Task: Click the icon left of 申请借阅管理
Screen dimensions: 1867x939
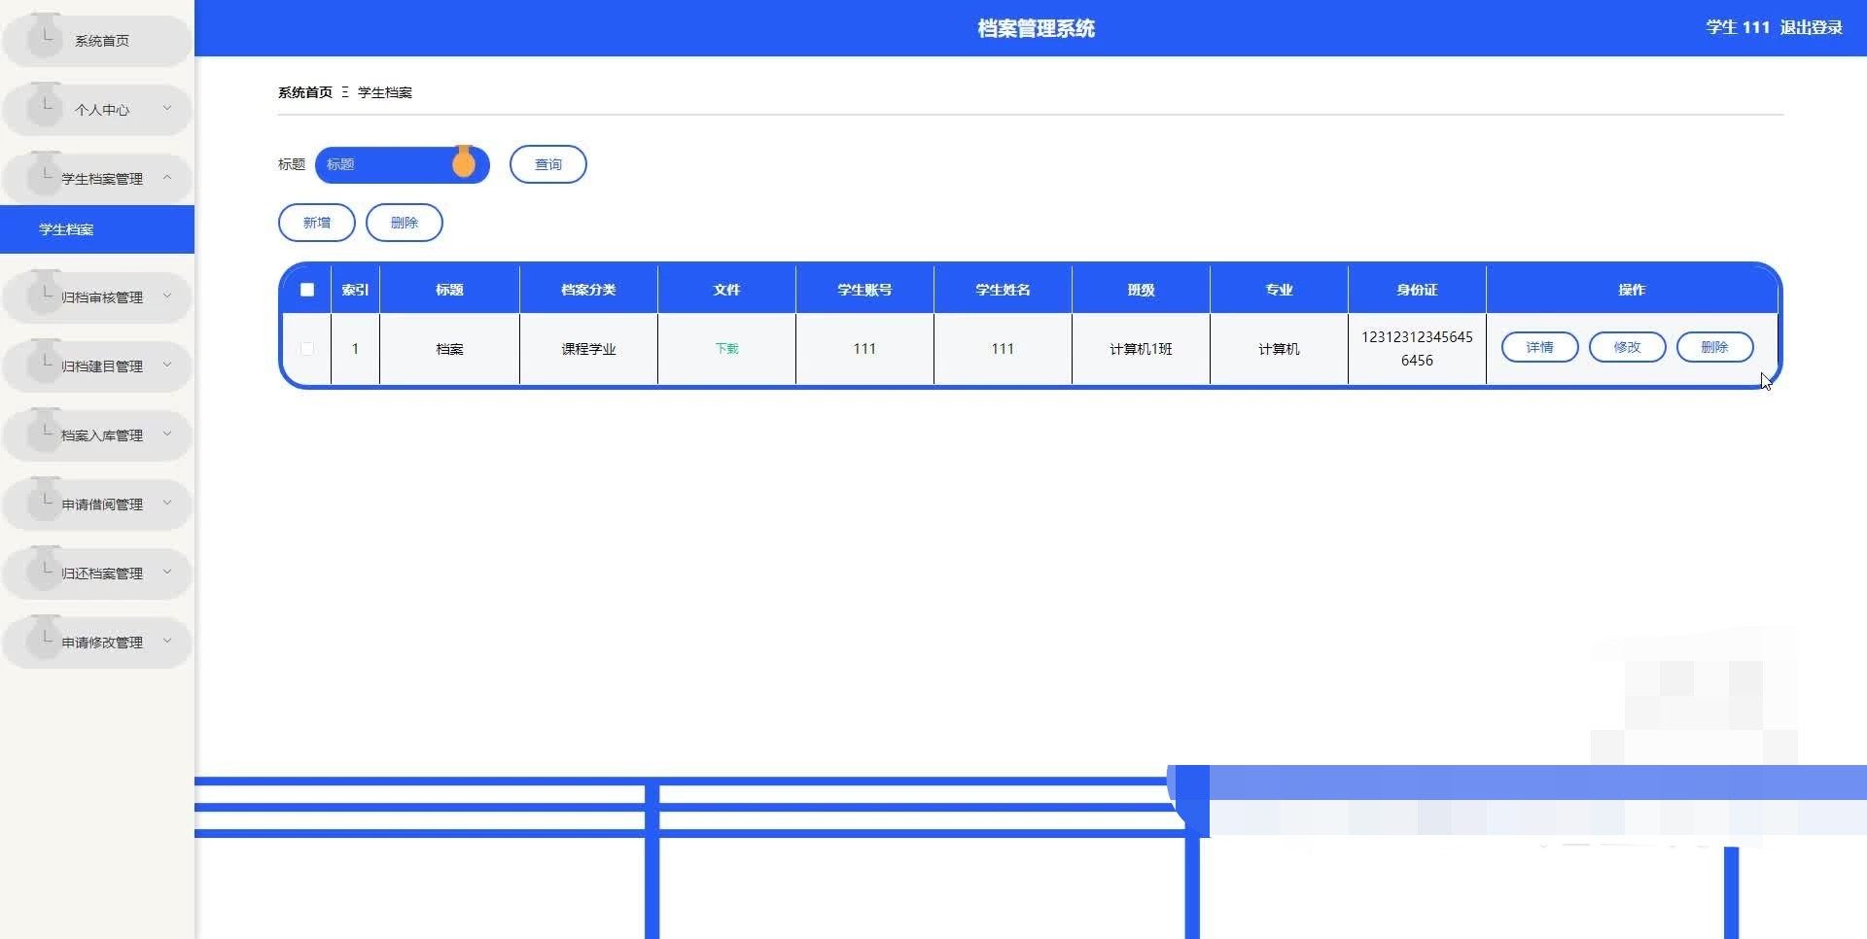Action: click(x=45, y=501)
